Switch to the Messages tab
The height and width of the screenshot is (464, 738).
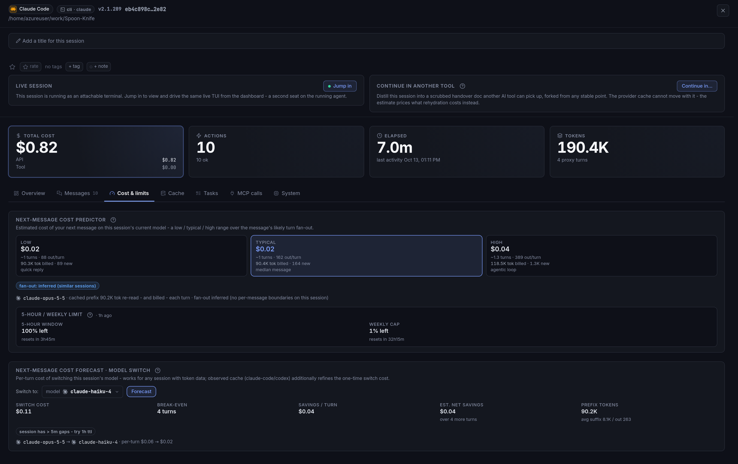(x=77, y=193)
